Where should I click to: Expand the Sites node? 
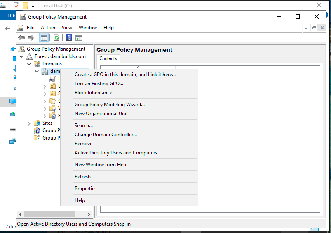tap(29, 123)
